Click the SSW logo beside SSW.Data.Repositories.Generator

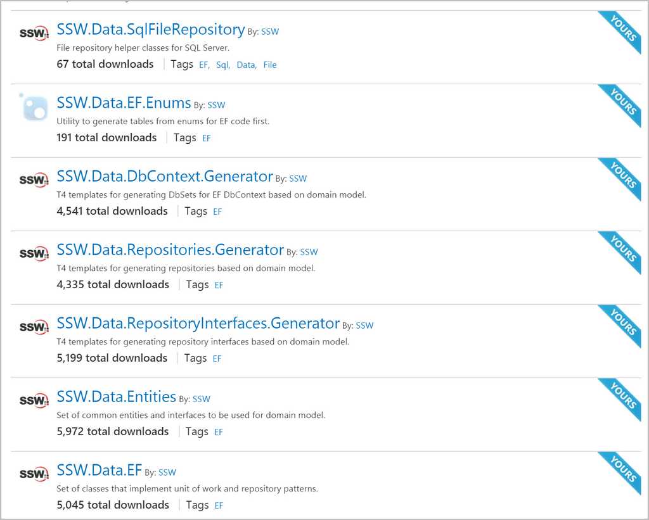[34, 253]
